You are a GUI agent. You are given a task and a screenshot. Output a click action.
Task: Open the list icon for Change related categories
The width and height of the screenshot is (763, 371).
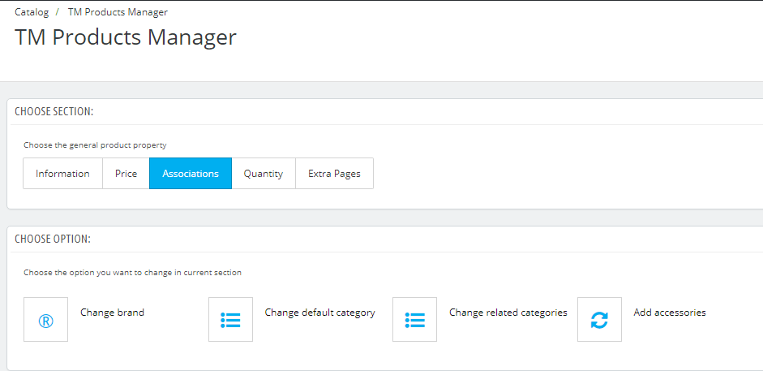point(414,319)
